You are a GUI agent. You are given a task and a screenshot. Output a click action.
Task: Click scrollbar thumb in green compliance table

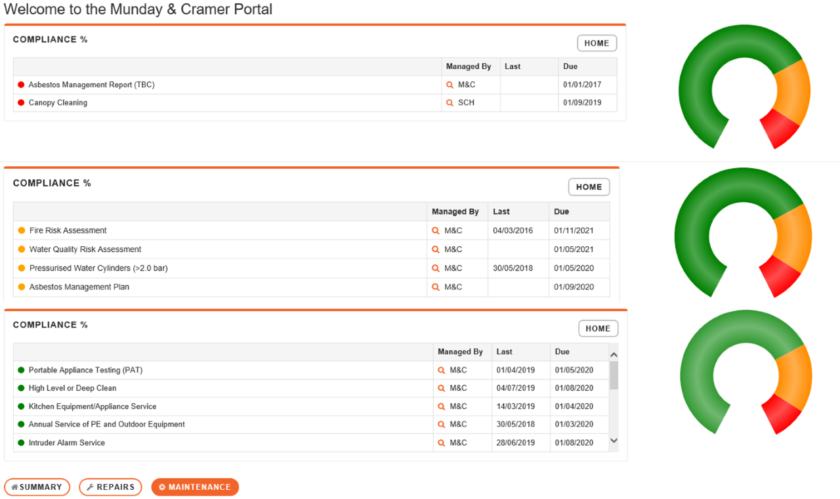pyautogui.click(x=614, y=375)
